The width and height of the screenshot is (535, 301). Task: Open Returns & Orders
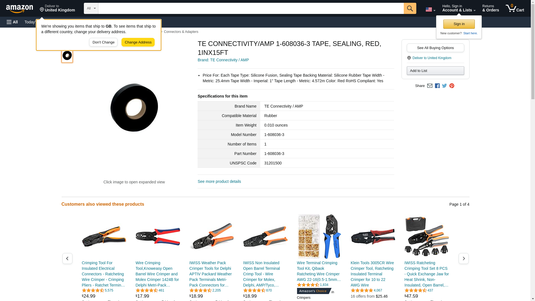[490, 8]
